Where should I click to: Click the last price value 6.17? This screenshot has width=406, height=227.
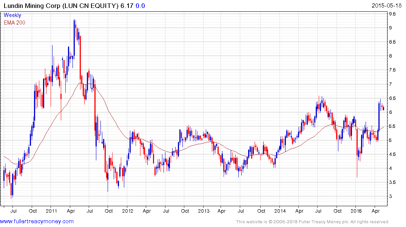[127, 6]
